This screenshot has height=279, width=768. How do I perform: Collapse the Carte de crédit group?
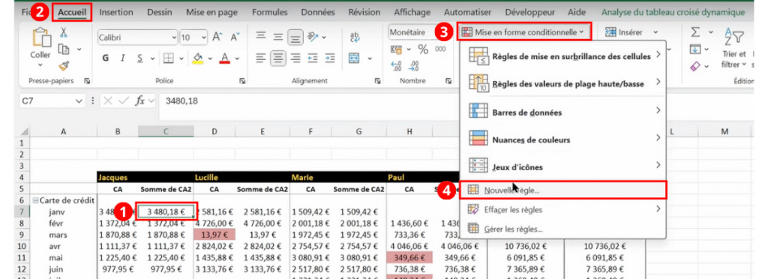(34, 200)
